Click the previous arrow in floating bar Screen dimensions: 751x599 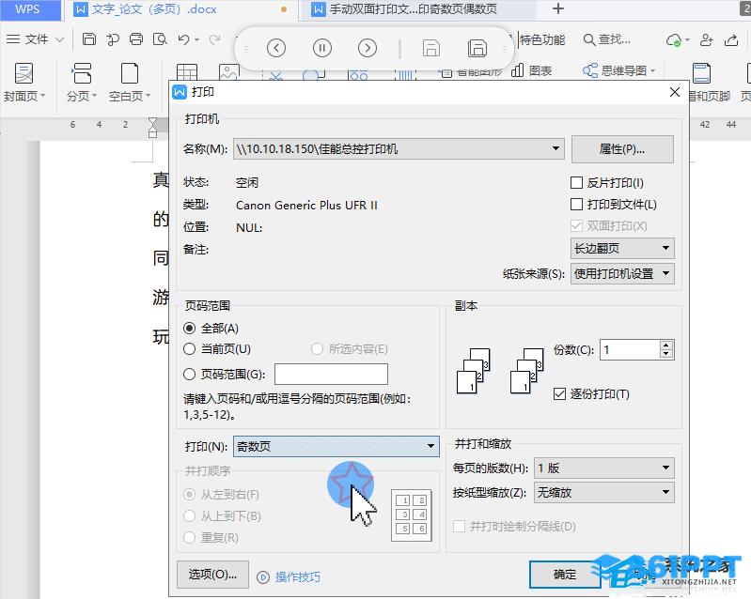tap(276, 48)
